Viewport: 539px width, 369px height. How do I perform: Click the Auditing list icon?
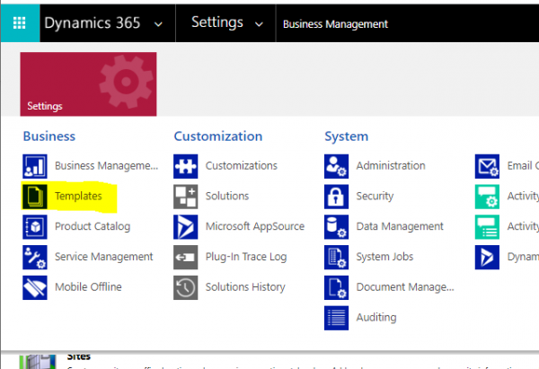point(336,318)
